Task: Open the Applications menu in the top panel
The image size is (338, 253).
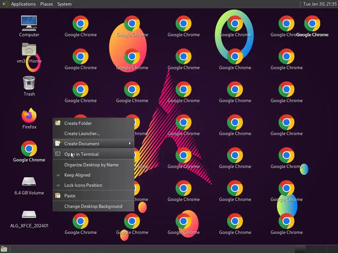Action: (x=23, y=4)
